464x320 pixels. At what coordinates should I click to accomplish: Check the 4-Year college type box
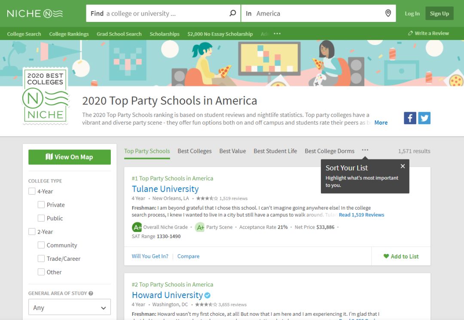coord(32,191)
